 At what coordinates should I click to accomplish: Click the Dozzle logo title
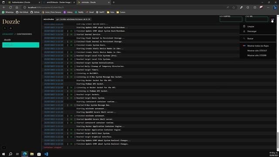pos(11,21)
